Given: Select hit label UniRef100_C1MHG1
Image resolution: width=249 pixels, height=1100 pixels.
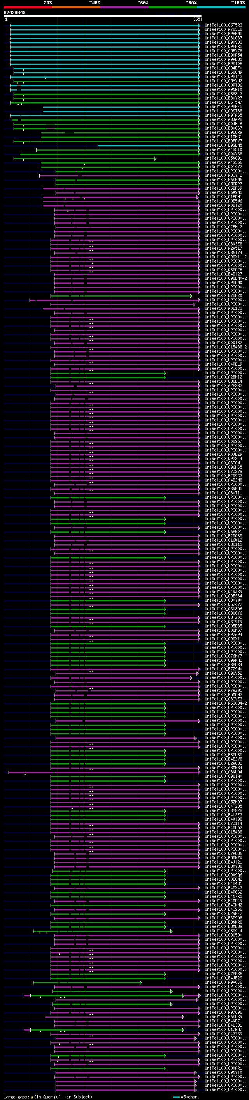Looking at the screenshot, I should pos(223,137).
